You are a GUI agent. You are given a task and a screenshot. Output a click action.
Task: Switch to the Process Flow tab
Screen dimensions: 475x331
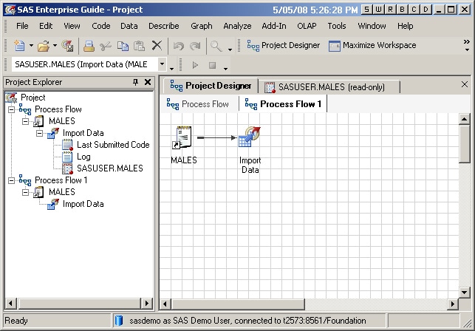pos(198,104)
